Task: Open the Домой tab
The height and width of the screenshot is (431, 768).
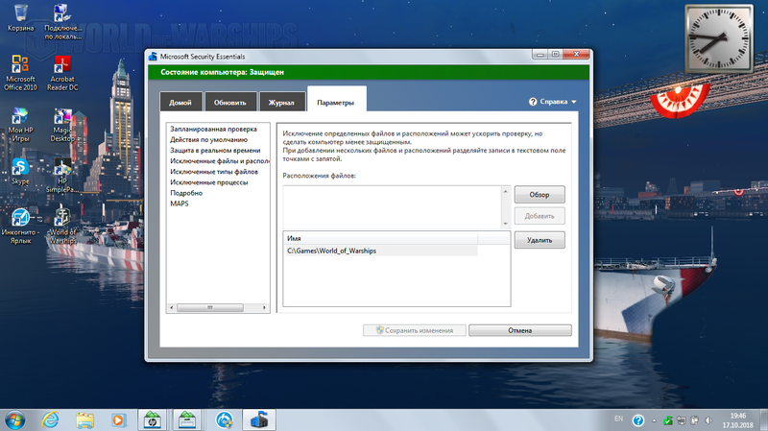Action: [x=180, y=102]
